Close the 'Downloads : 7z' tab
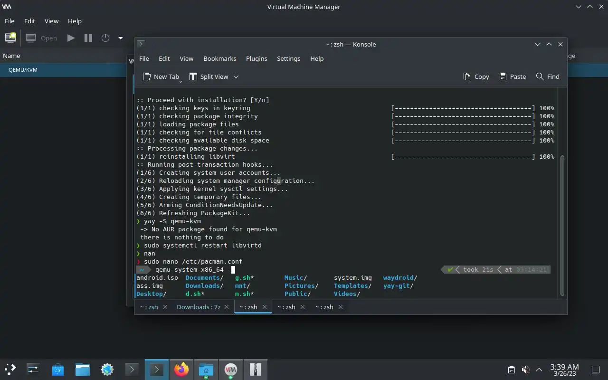Viewport: 608px width, 380px height. coord(227,307)
